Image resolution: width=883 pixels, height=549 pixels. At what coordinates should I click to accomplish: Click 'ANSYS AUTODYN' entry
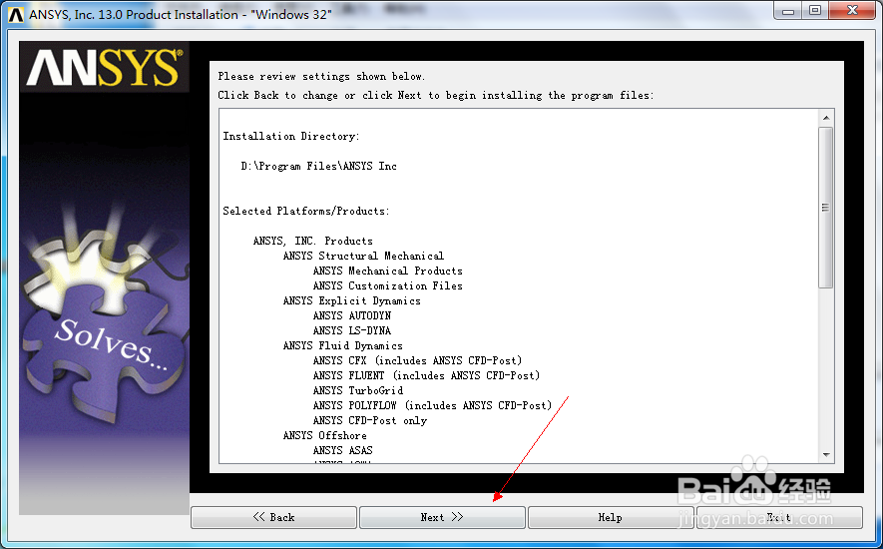351,315
